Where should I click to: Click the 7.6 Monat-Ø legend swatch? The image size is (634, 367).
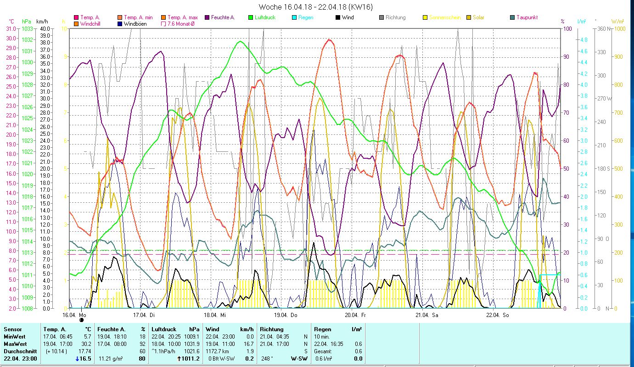point(164,24)
